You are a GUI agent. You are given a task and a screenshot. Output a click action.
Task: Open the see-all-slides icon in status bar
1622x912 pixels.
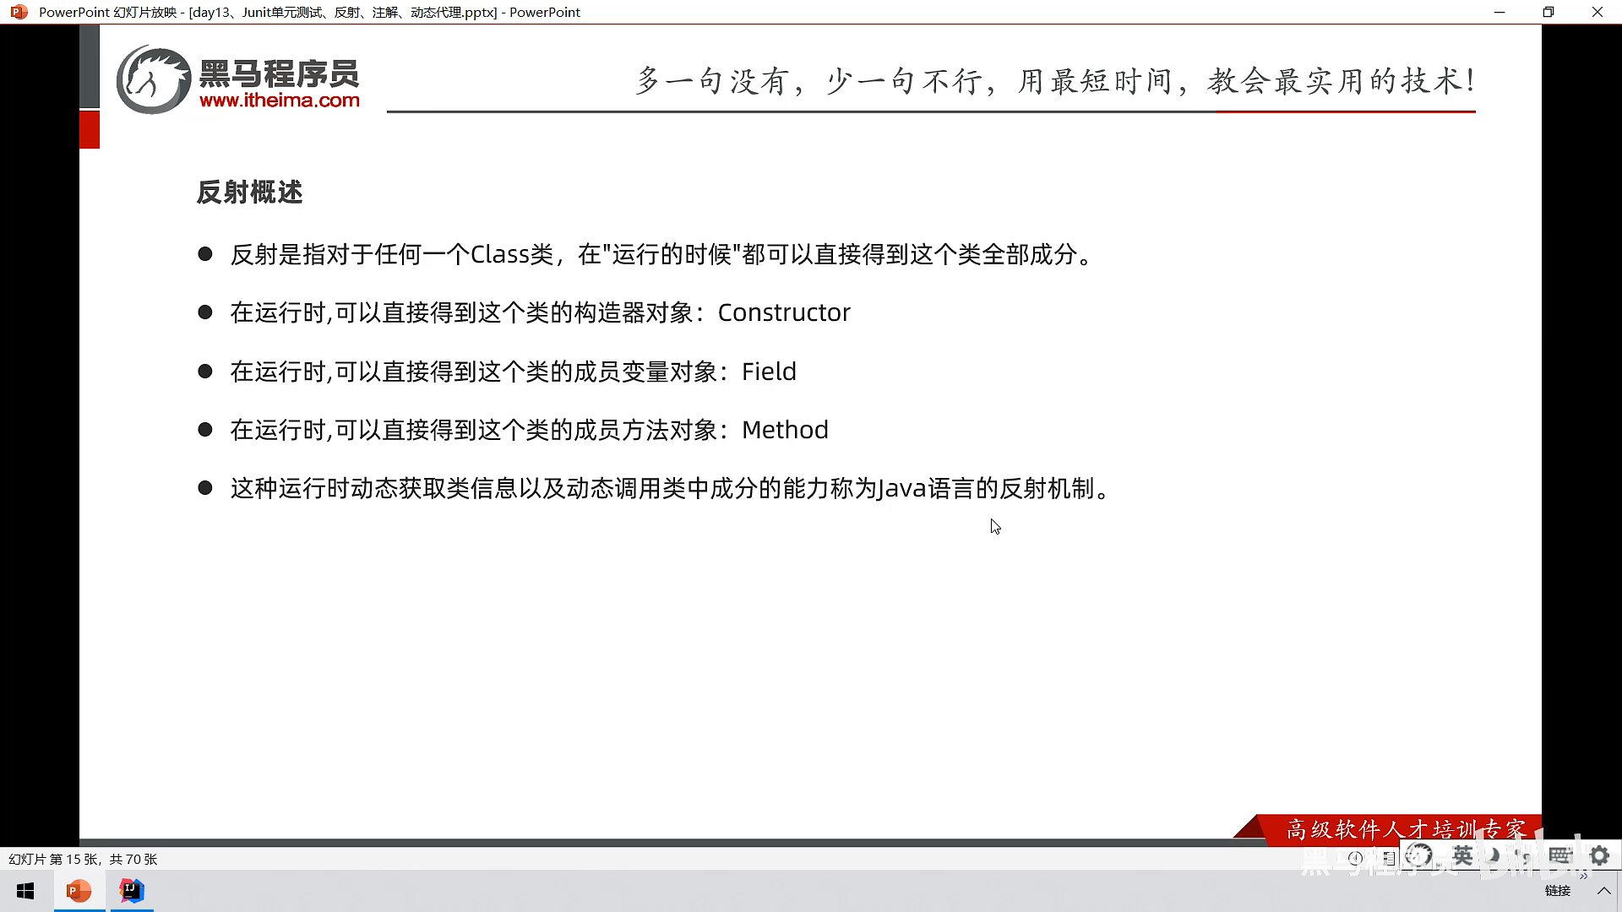click(1389, 858)
